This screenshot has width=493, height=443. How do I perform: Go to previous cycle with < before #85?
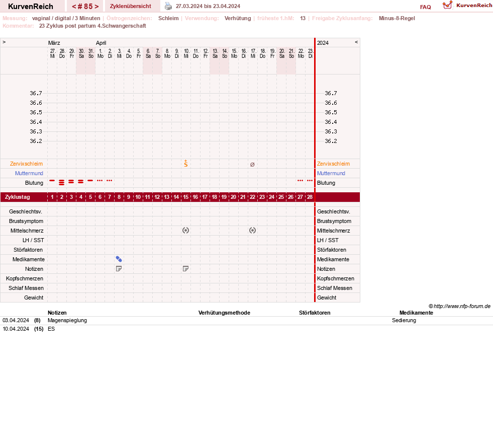[x=74, y=7]
